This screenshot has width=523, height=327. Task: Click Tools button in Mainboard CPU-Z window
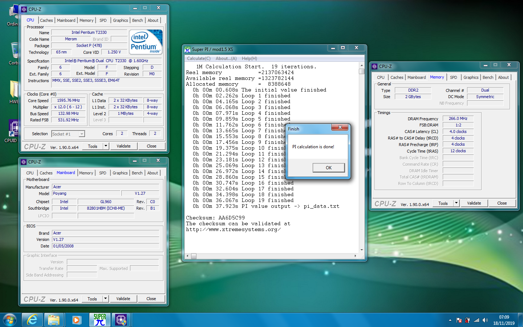pos(92,299)
